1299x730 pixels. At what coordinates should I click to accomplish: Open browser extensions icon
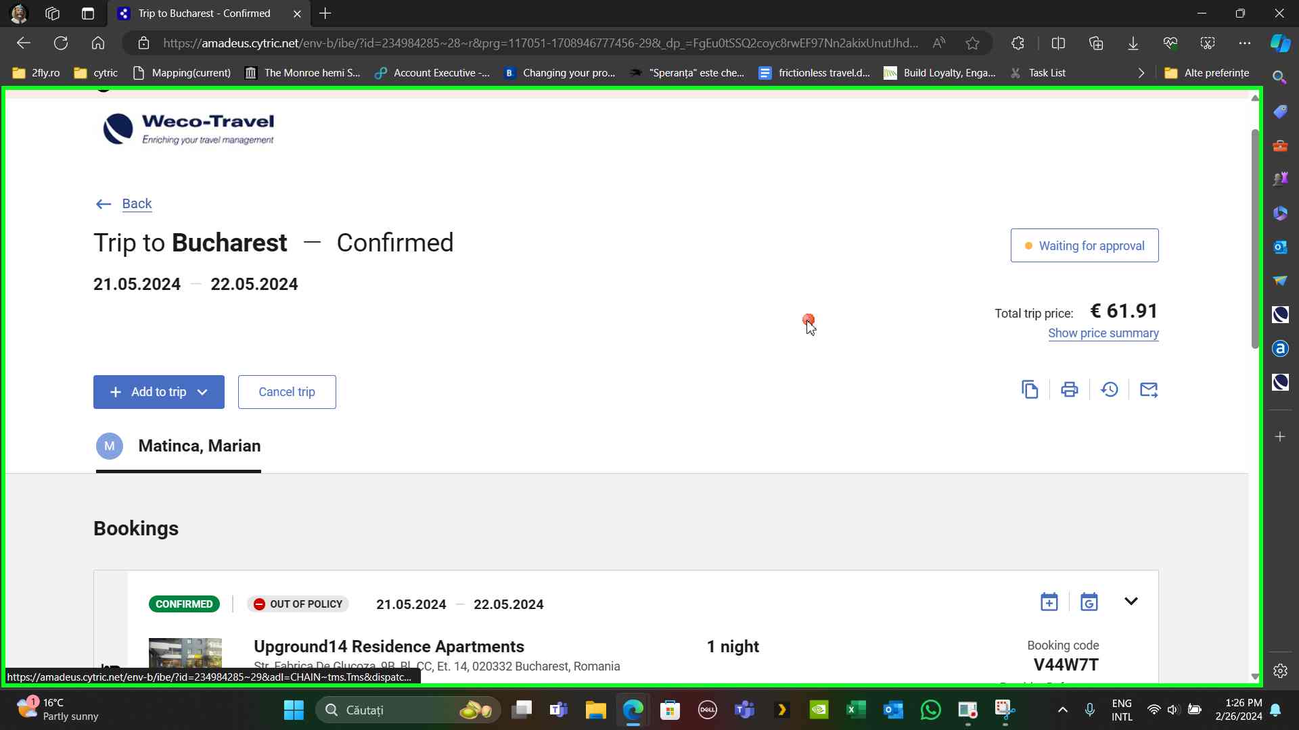pos(1018,43)
